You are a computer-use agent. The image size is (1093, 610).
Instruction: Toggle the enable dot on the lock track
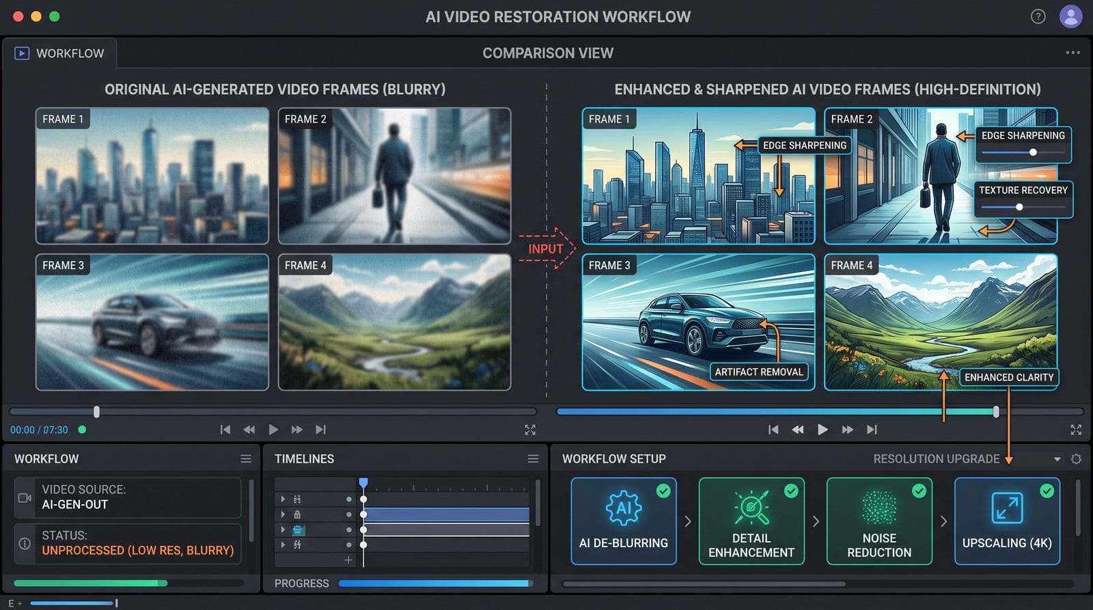point(349,514)
